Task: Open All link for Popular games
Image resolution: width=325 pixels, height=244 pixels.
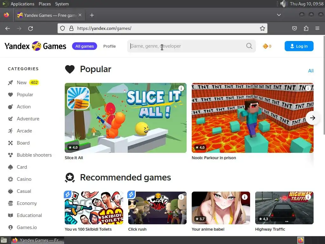Action: pos(311,71)
